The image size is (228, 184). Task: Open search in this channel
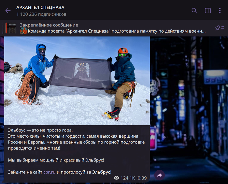194,11
